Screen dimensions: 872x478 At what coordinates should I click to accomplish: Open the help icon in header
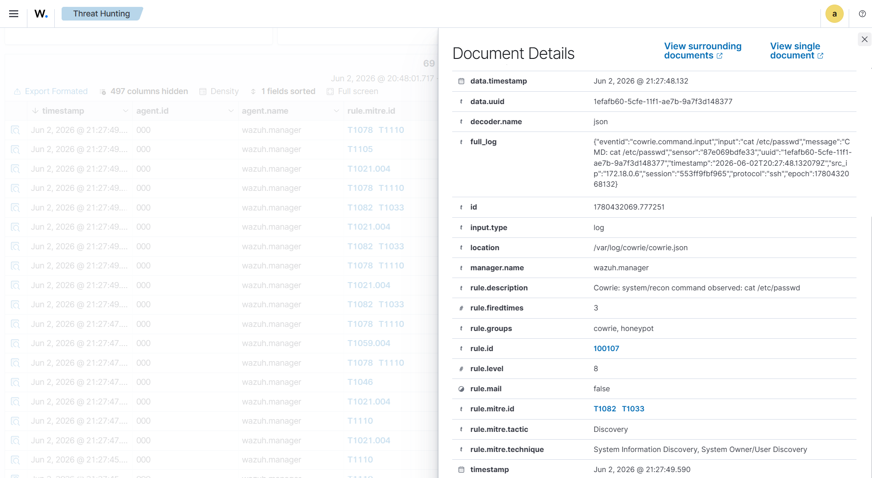862,14
